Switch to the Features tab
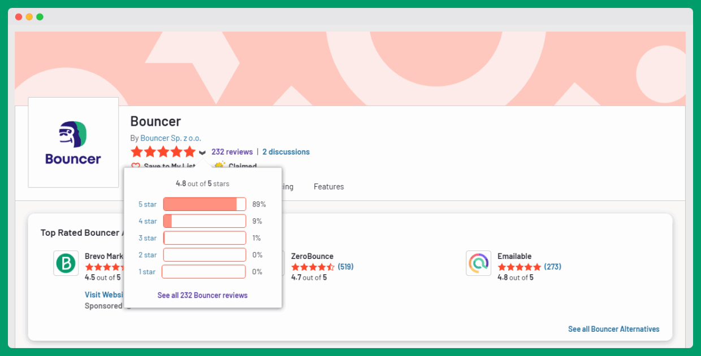Screen dimensions: 701x356 tap(328, 187)
